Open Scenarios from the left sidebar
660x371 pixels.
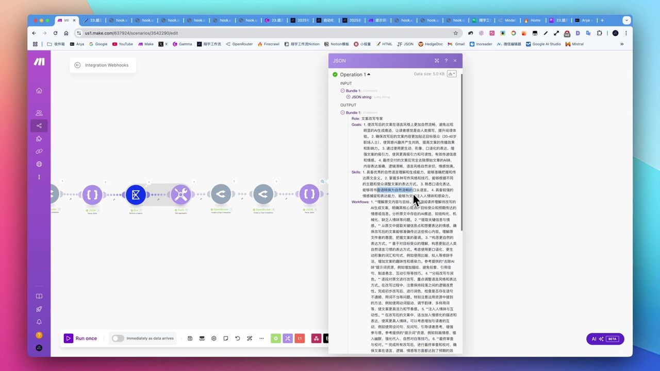coord(39,126)
